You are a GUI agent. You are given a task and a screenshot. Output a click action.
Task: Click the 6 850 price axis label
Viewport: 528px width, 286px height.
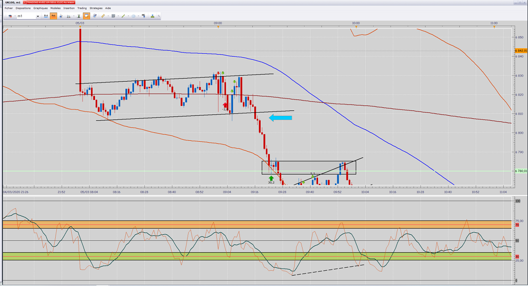tap(519, 37)
